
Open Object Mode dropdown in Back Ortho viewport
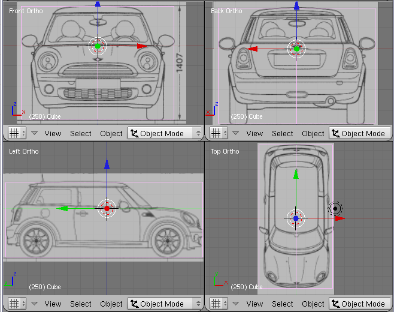click(360, 133)
